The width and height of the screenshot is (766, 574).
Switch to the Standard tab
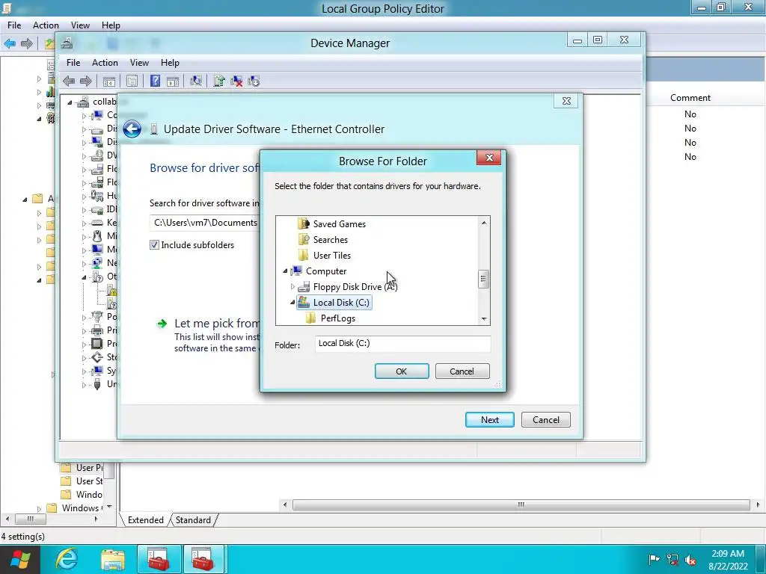click(193, 520)
